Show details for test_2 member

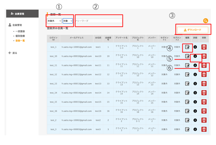pyautogui.click(x=195, y=120)
